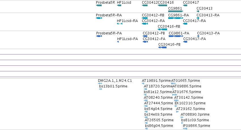Screen dimensions: 241x130
Task: Open protein CG30412-PB label
Action: 154,33
